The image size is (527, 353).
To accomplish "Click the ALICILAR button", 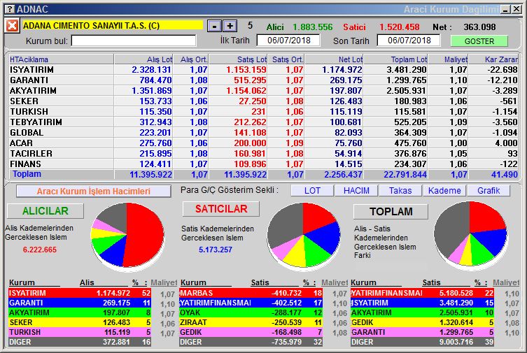I will point(45,210).
